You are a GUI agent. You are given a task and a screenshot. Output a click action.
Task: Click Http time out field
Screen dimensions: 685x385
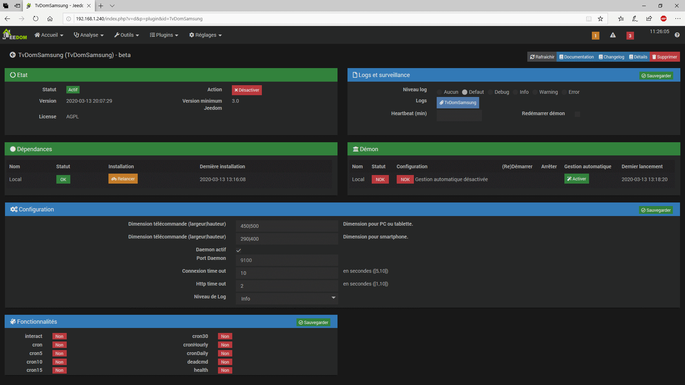(x=287, y=286)
